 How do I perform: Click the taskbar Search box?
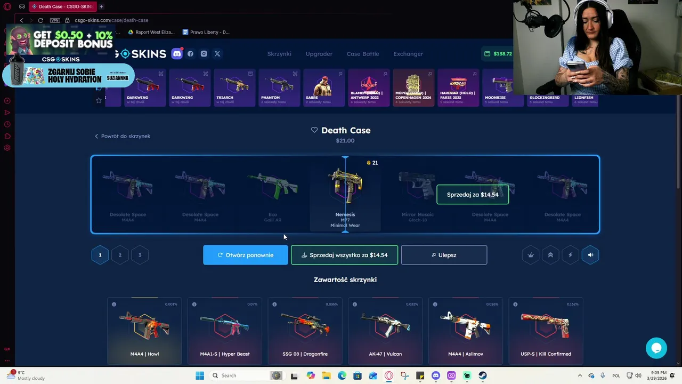click(x=247, y=375)
